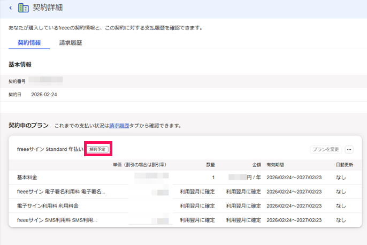Click the 数量 column header
The image size is (367, 245).
point(210,165)
